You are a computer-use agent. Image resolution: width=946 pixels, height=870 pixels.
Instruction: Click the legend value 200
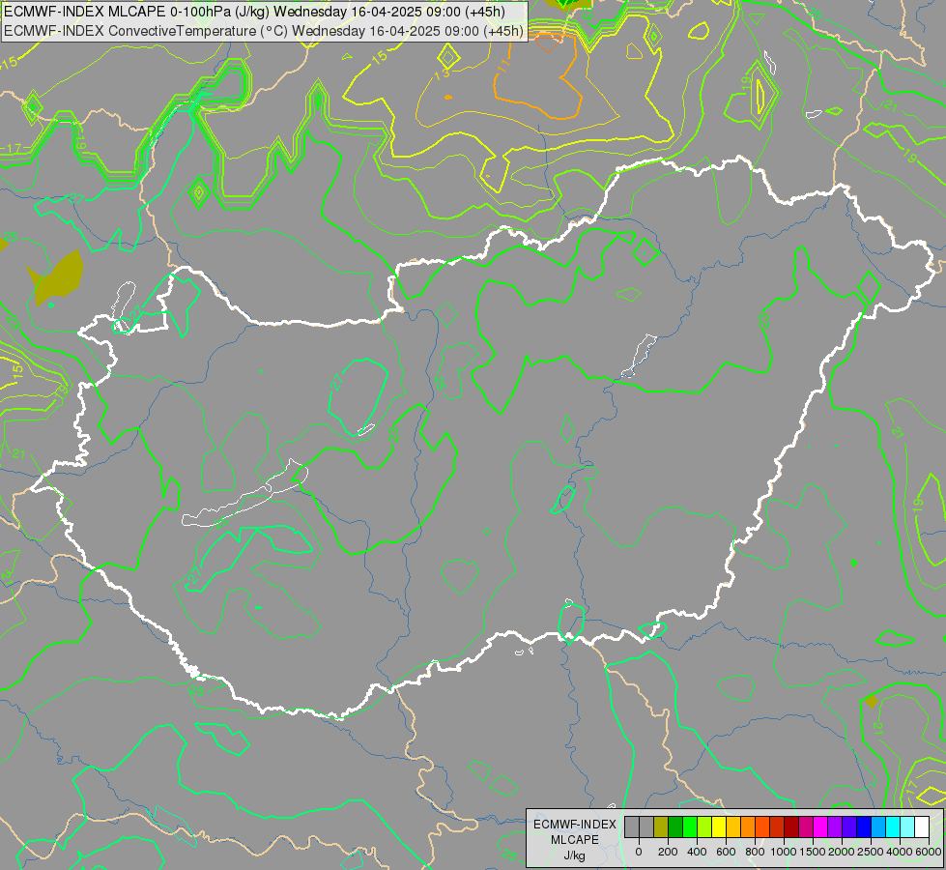point(668,852)
